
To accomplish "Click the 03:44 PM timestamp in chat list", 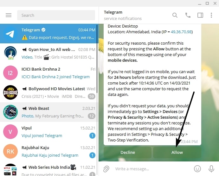I will (x=87, y=30).
